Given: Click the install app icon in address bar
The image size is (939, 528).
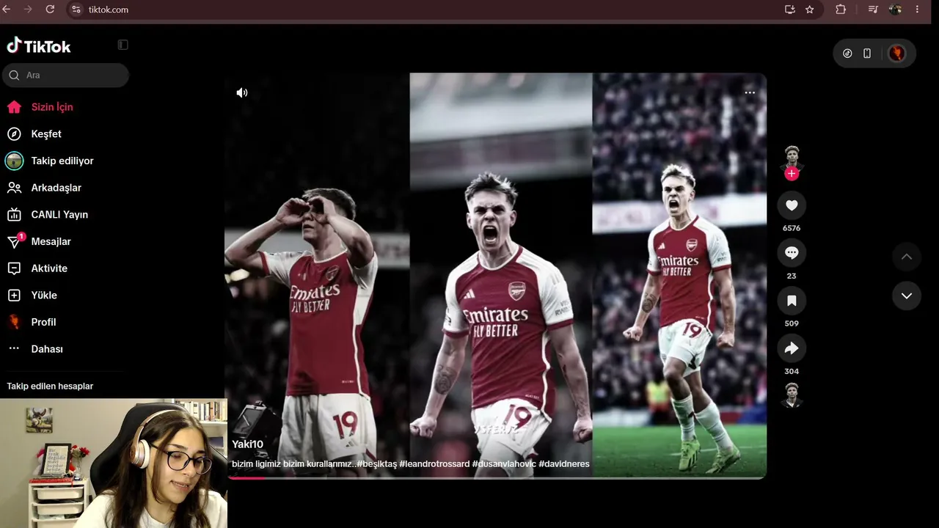Looking at the screenshot, I should click(x=790, y=10).
